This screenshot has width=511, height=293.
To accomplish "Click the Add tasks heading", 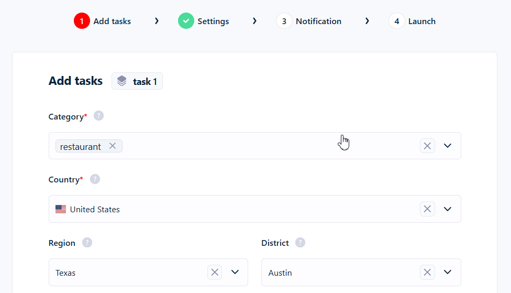I will click(x=75, y=81).
